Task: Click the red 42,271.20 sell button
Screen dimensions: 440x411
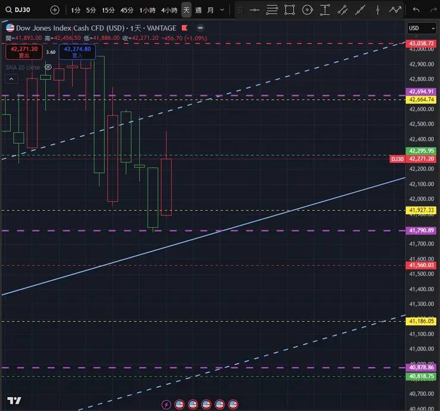Action: tap(24, 52)
